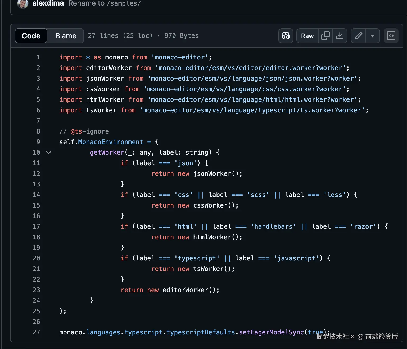The height and width of the screenshot is (349, 407).
Task: Click the getWorker function name
Action: pyautogui.click(x=107, y=153)
